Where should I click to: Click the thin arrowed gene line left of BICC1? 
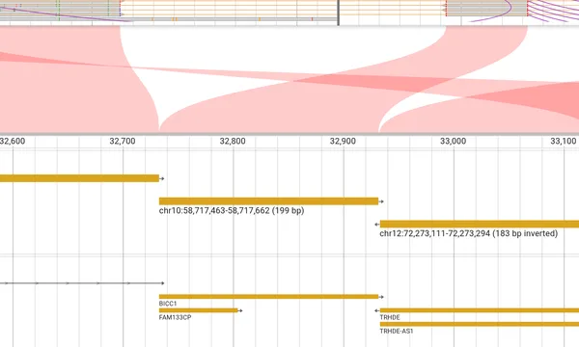82,283
